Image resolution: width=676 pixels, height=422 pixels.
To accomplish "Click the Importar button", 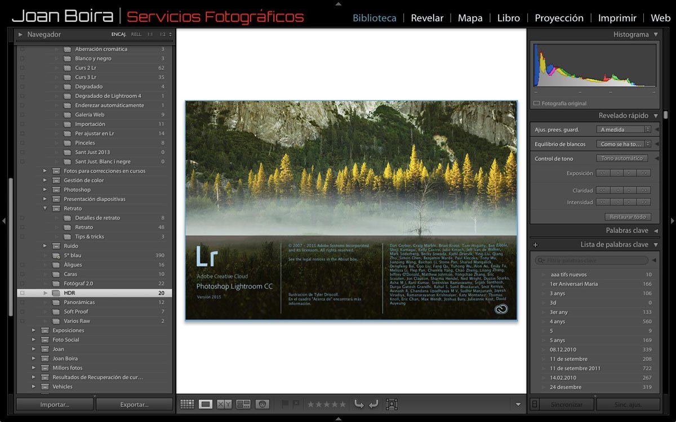I will coord(55,404).
